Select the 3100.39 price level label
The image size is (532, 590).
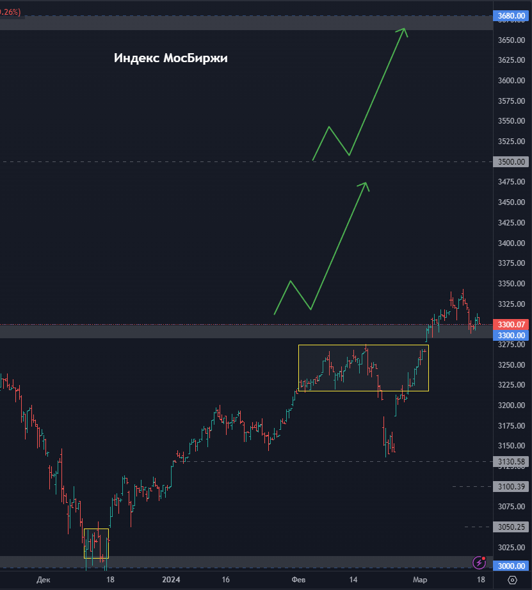tap(511, 486)
